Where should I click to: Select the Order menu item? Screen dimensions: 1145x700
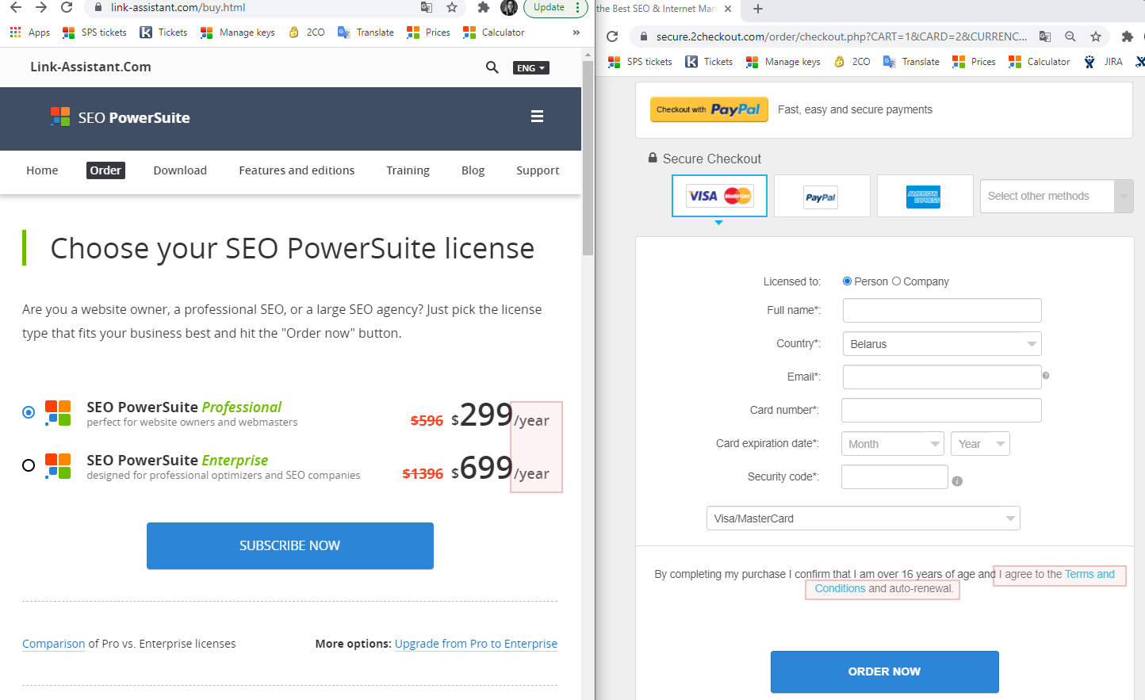[x=105, y=170]
